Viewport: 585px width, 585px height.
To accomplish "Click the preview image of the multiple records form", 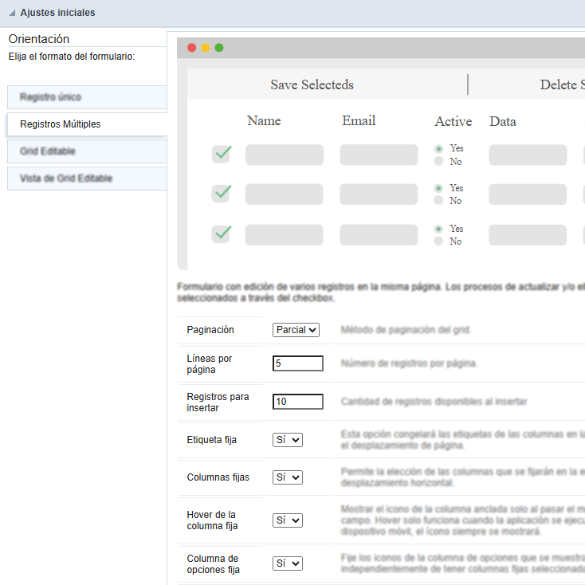I will (381, 154).
